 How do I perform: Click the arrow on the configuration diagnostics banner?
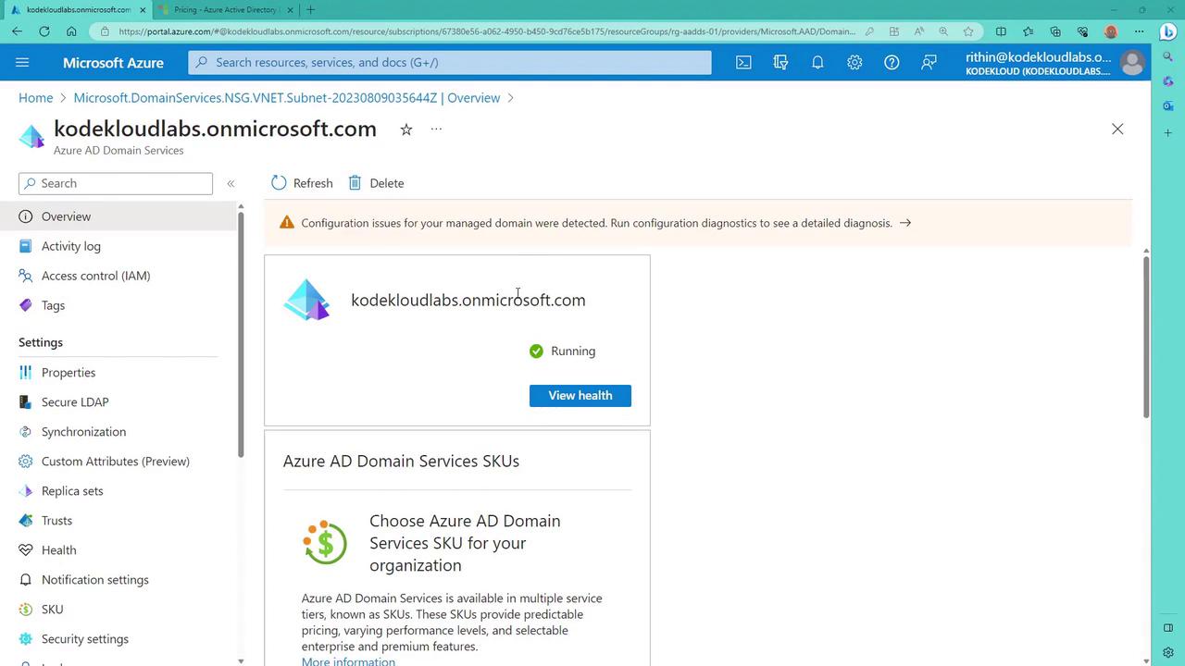(905, 223)
